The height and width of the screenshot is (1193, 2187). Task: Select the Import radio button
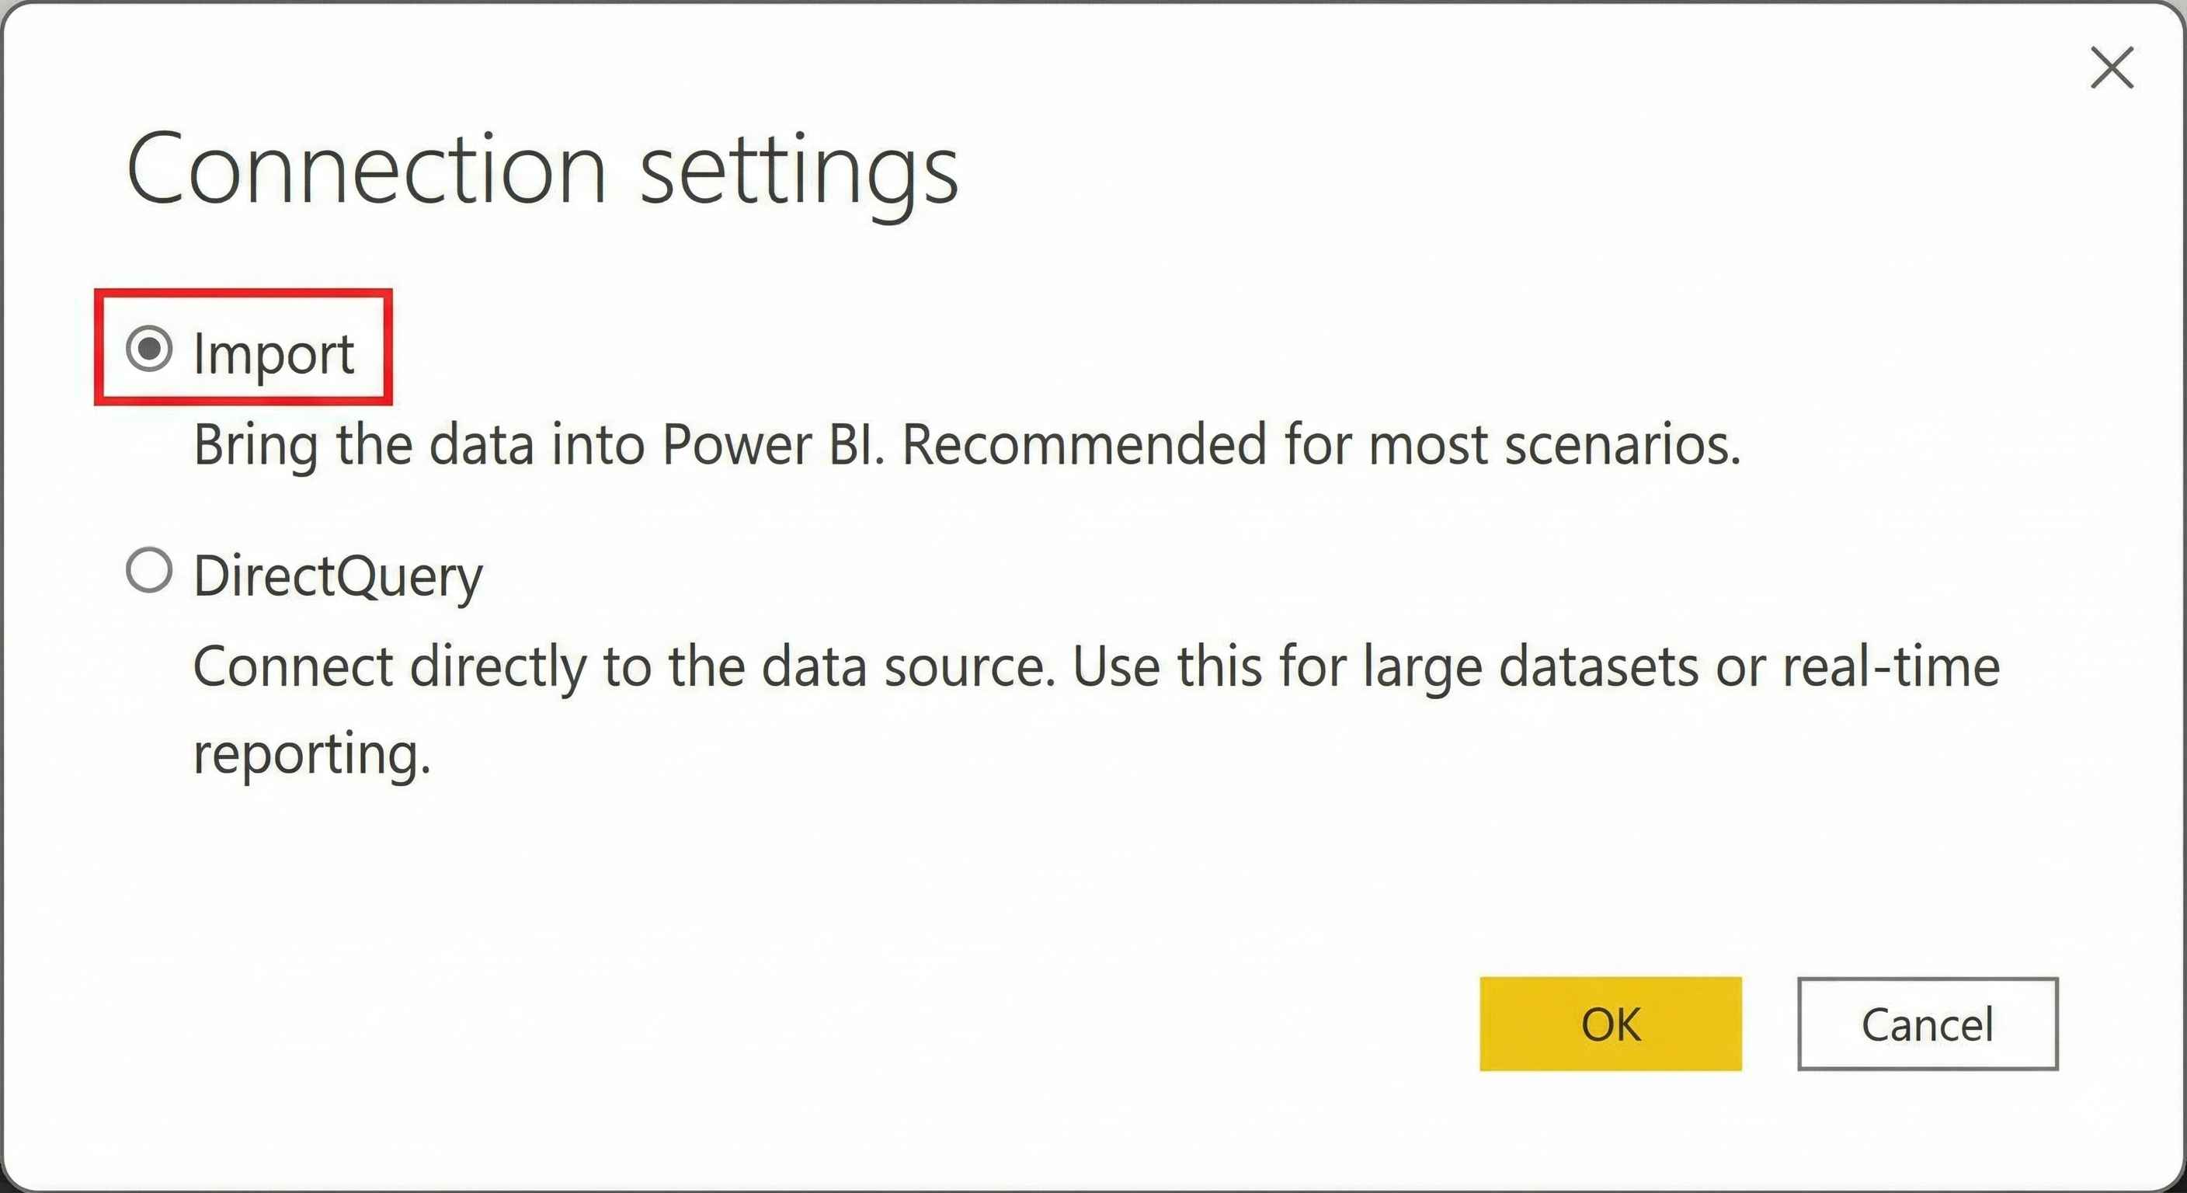point(149,349)
